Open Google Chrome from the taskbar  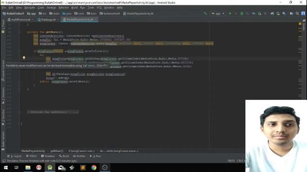94,168
